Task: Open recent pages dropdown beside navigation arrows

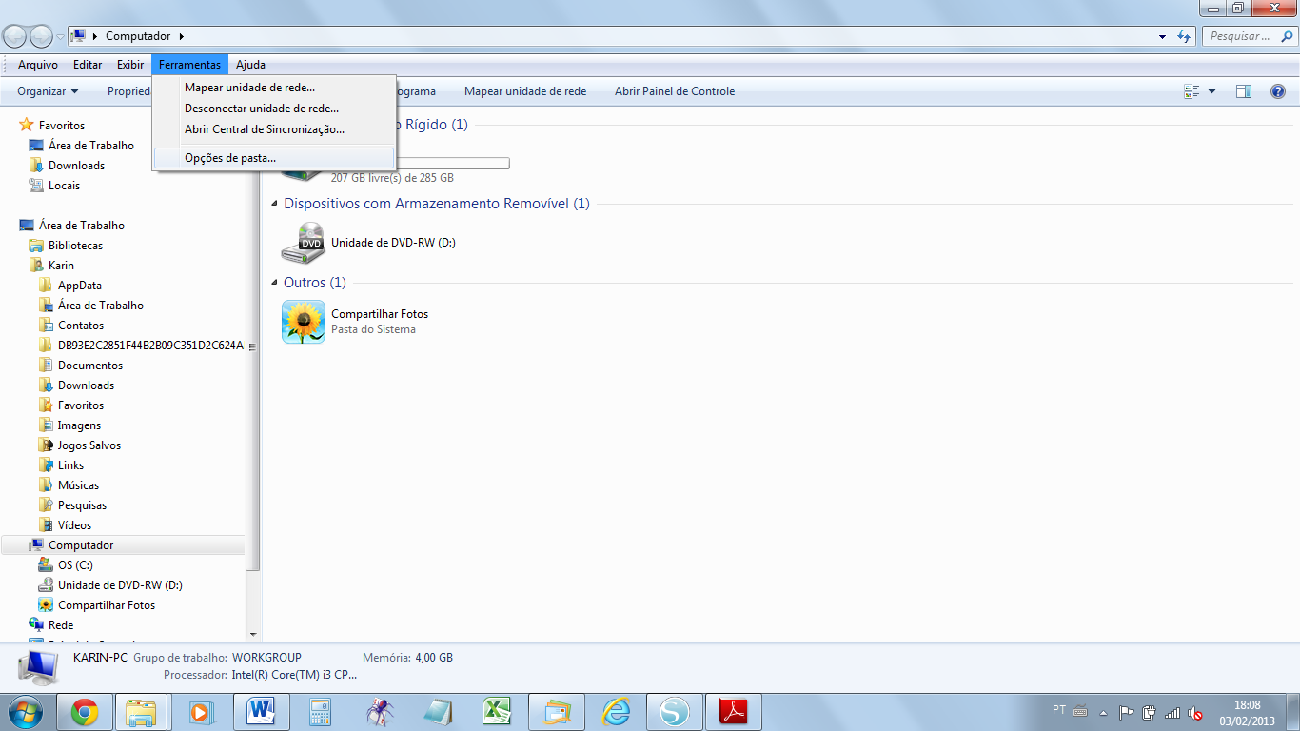Action: (x=61, y=37)
